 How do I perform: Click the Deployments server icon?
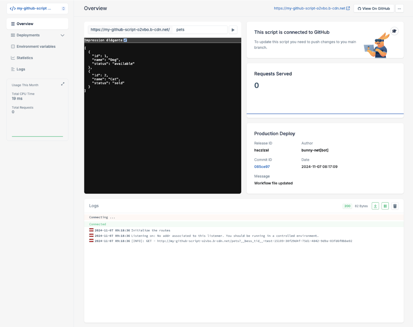(x=13, y=35)
